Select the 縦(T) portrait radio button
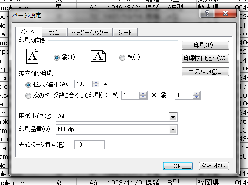The image size is (248, 185). tap(57, 58)
